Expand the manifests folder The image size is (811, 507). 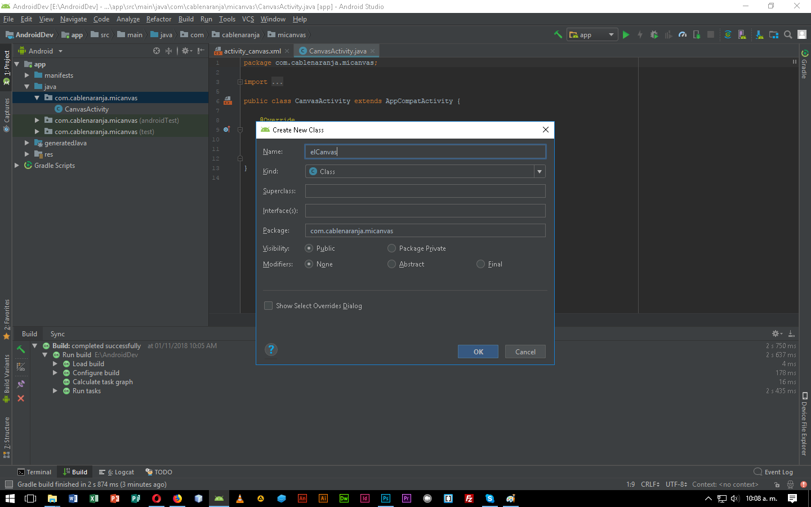27,75
